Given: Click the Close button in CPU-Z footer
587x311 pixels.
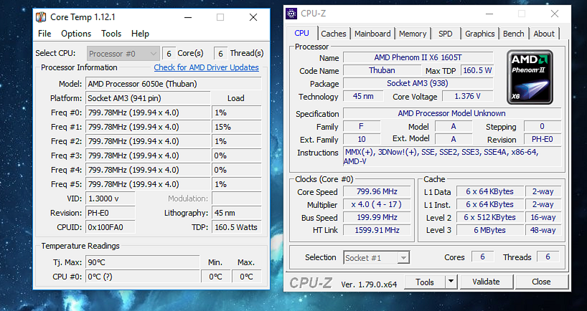Looking at the screenshot, I should pyautogui.click(x=541, y=282).
